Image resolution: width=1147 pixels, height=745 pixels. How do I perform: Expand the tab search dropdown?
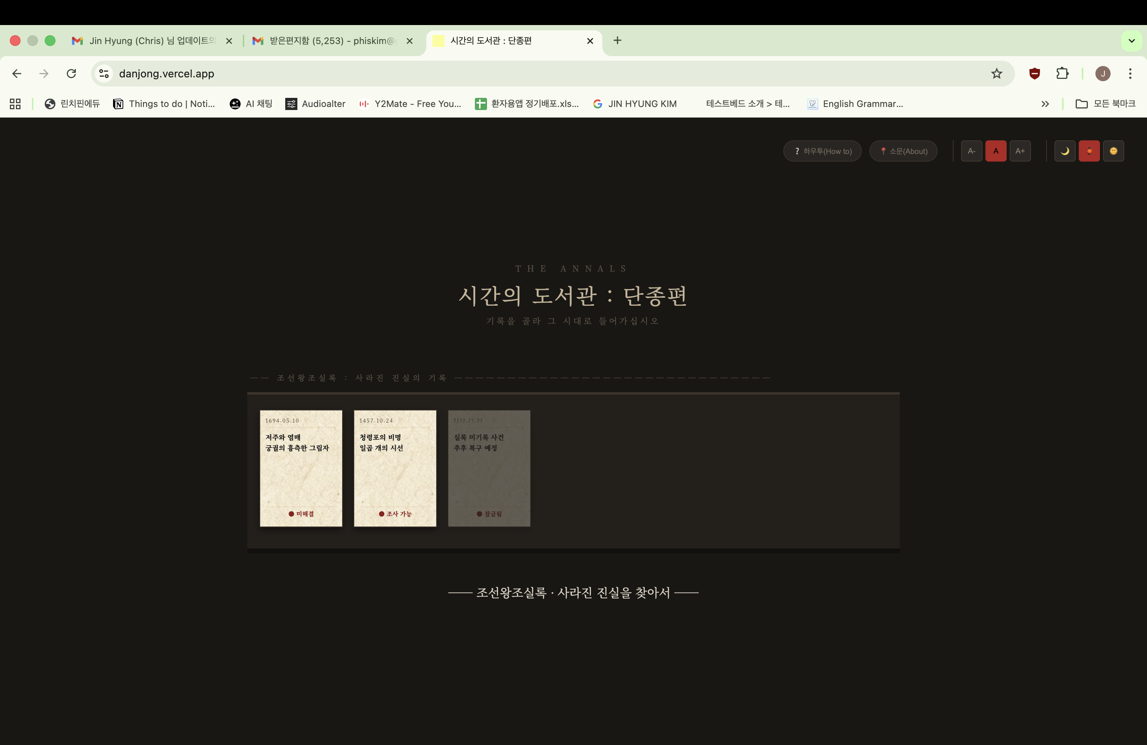pos(1131,41)
